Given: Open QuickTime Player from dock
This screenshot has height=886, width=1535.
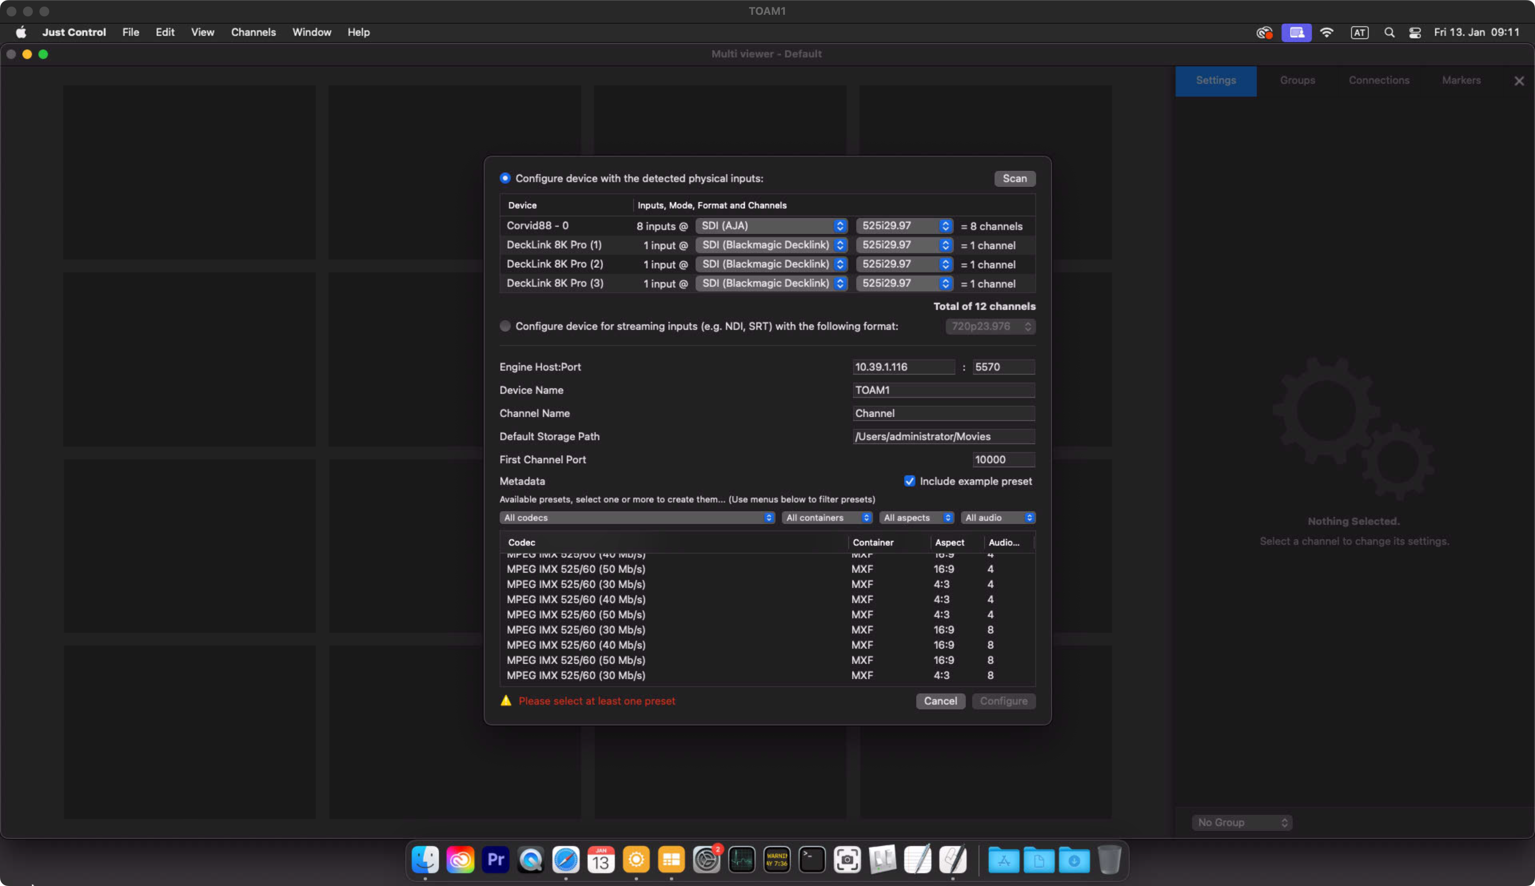Looking at the screenshot, I should pos(530,859).
